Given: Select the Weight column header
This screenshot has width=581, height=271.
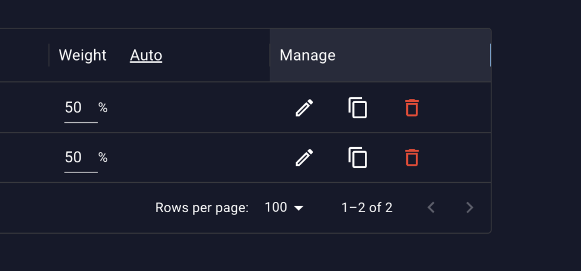Looking at the screenshot, I should (83, 55).
